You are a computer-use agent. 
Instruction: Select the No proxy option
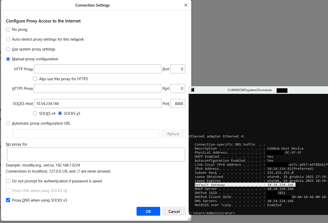pyautogui.click(x=8, y=30)
